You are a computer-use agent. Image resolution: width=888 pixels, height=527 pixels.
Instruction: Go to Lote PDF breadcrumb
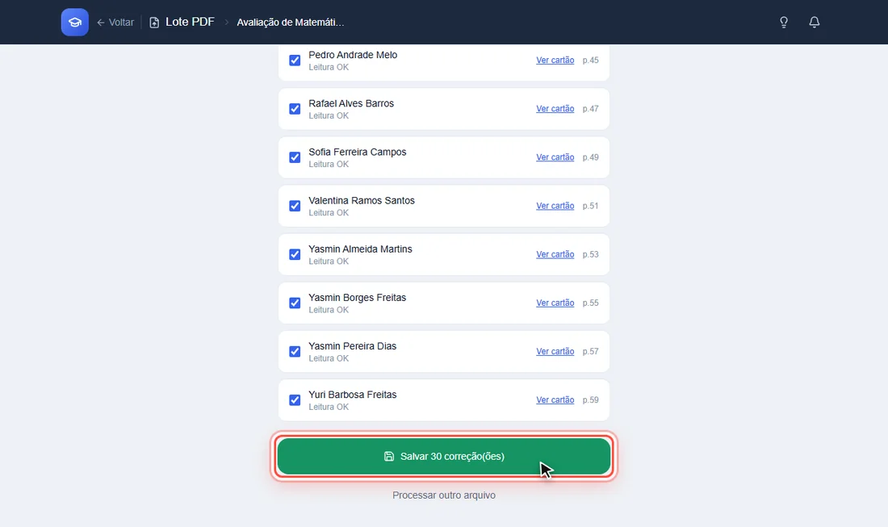(190, 22)
